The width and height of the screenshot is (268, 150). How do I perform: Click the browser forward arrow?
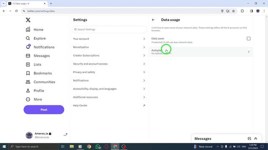[x=10, y=11]
